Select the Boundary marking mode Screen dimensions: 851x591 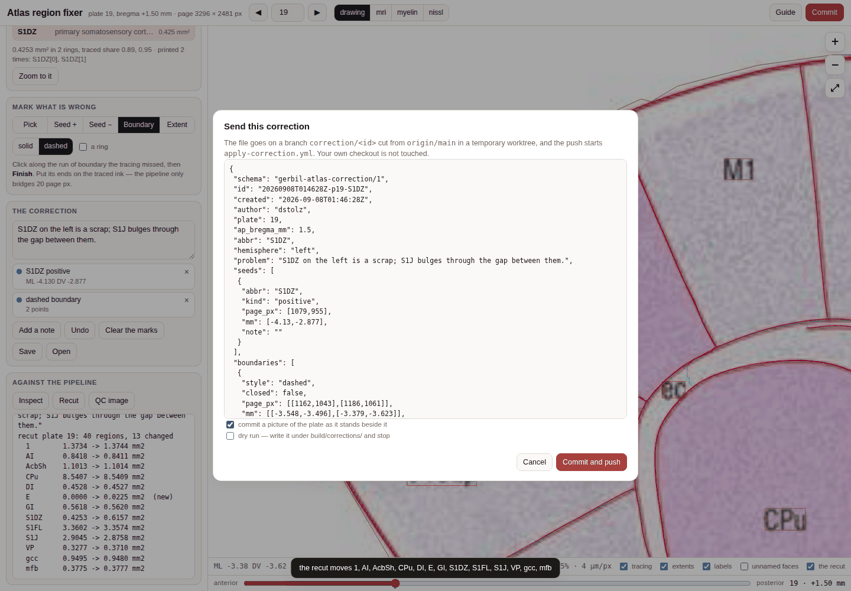(139, 125)
